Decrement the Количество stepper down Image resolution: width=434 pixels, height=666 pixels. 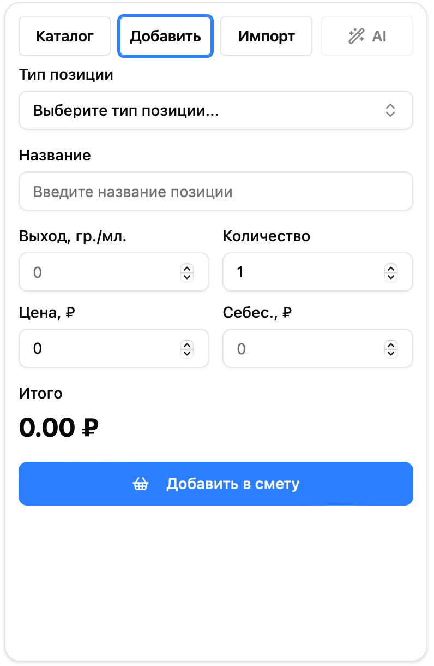(391, 276)
